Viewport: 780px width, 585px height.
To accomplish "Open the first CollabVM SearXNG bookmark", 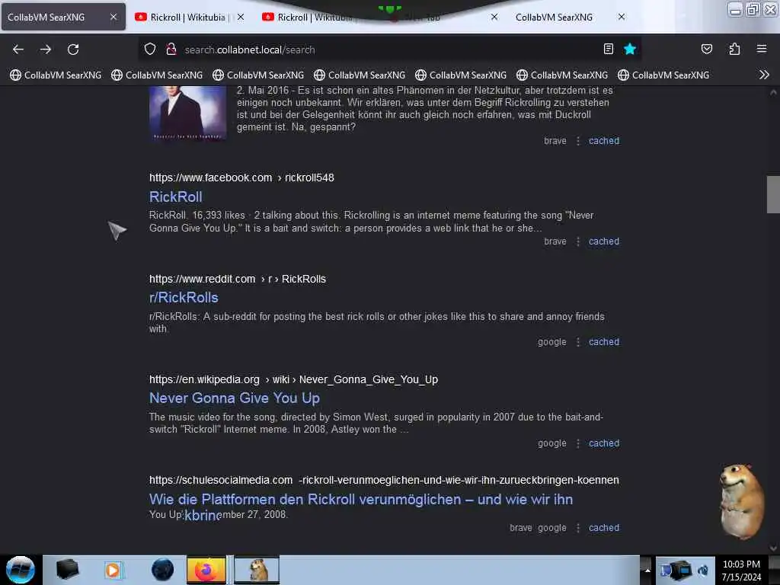I will pos(56,75).
